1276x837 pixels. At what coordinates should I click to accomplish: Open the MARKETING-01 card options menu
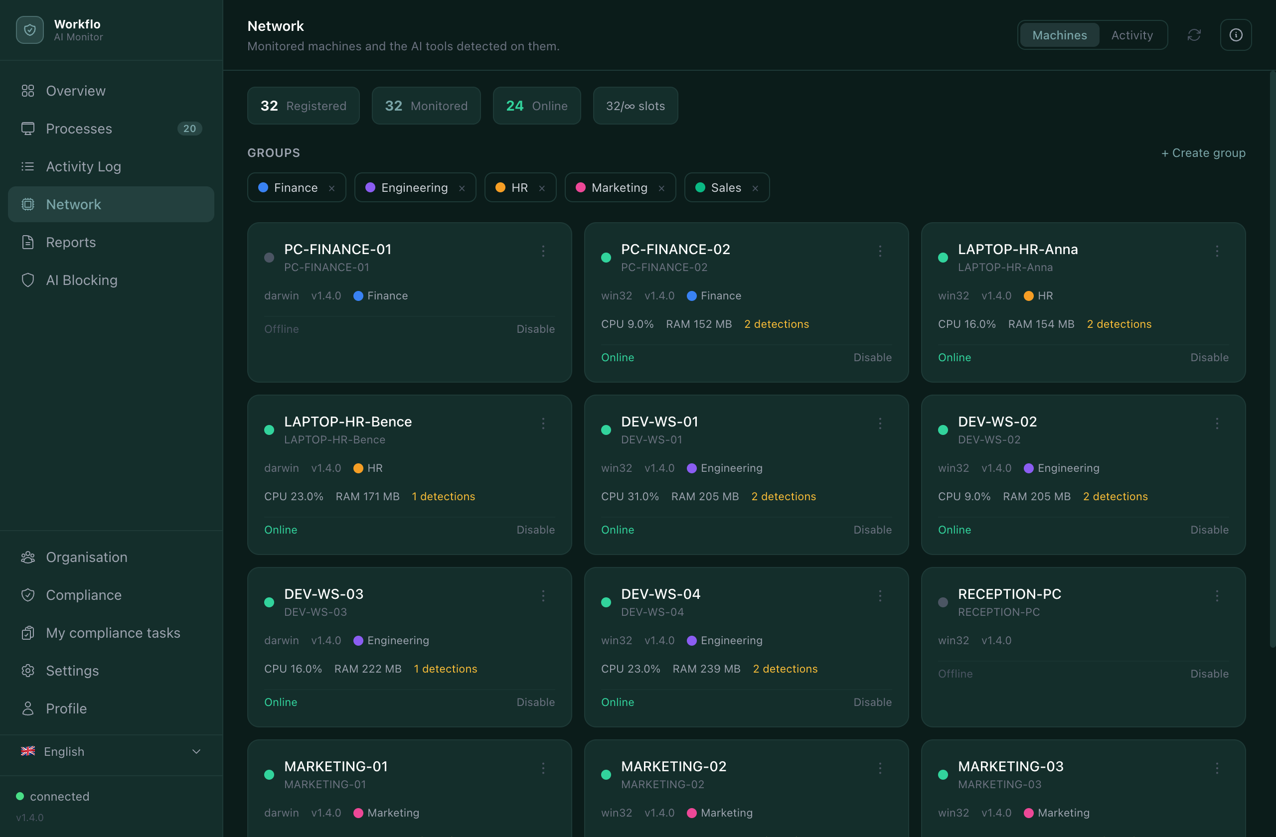coord(543,768)
